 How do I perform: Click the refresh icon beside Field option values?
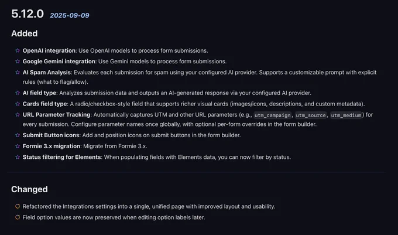pyautogui.click(x=18, y=217)
